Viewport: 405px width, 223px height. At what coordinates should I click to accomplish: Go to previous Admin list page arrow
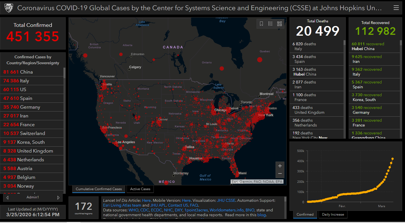[7, 197]
